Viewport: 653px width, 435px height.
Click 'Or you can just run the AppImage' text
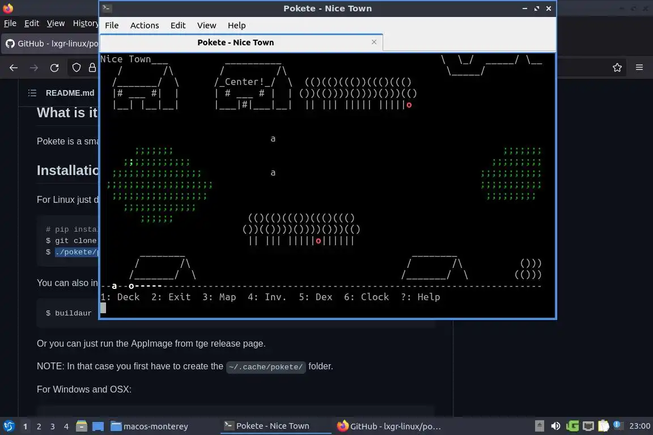(x=151, y=343)
